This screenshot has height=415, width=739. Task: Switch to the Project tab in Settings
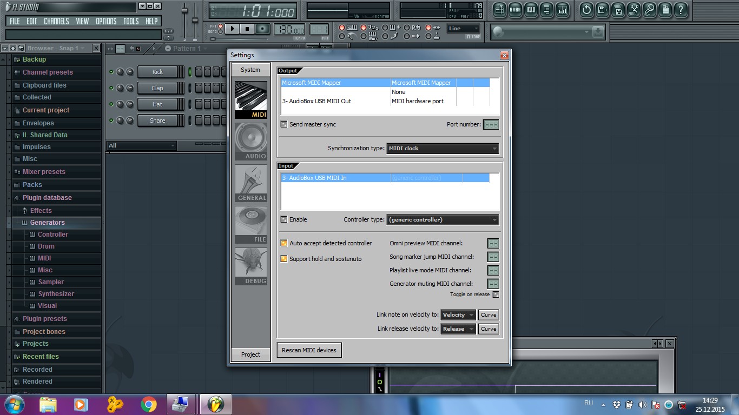point(250,354)
